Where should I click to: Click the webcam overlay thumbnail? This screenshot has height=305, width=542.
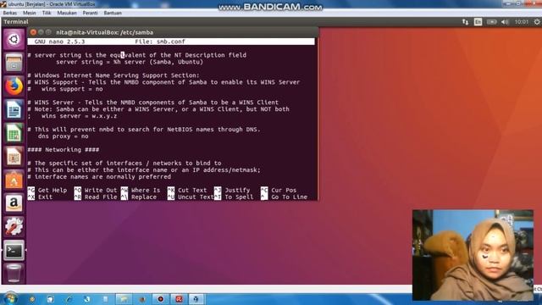click(473, 255)
